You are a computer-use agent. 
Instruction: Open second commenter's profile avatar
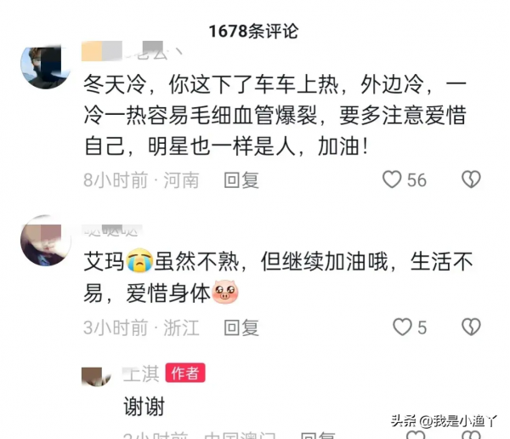(46, 240)
